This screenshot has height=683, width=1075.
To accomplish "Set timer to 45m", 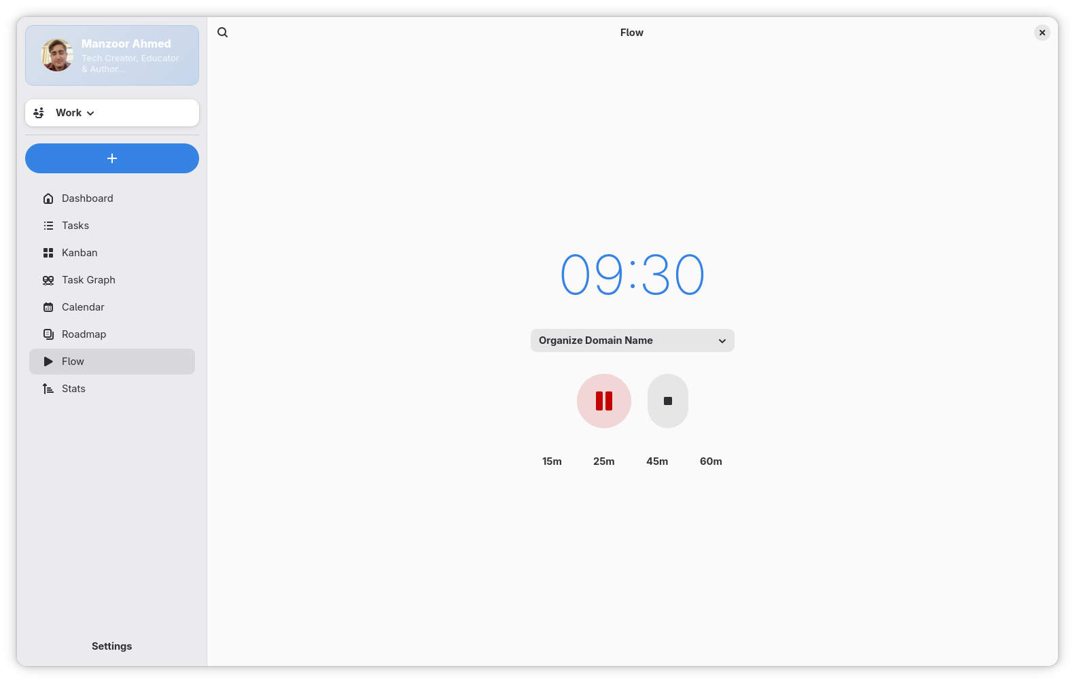I will click(x=657, y=461).
